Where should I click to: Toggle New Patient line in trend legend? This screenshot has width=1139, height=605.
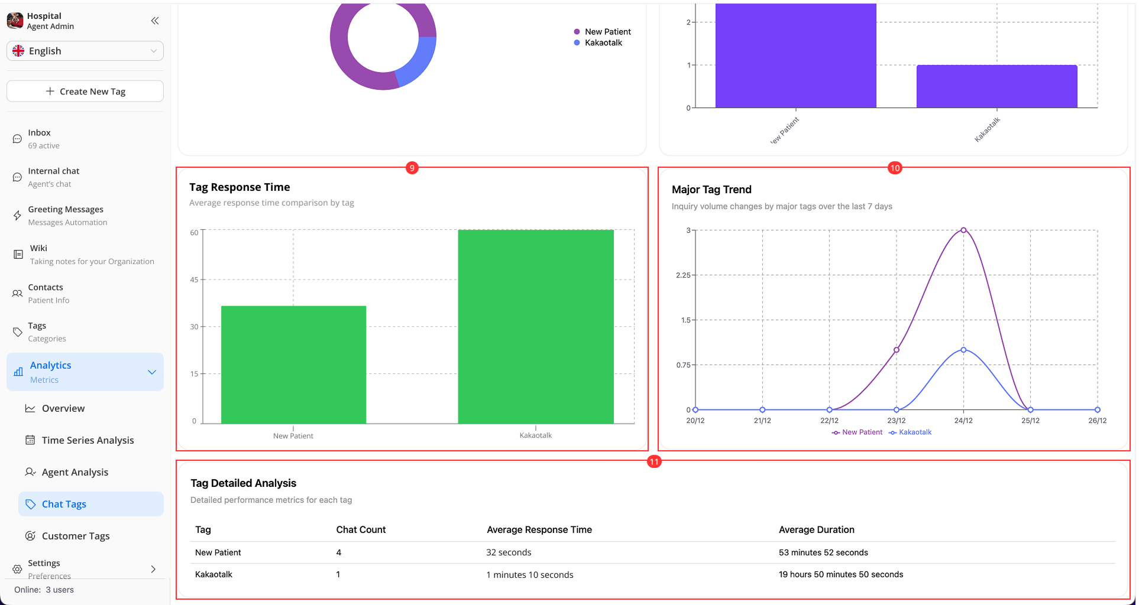[856, 432]
